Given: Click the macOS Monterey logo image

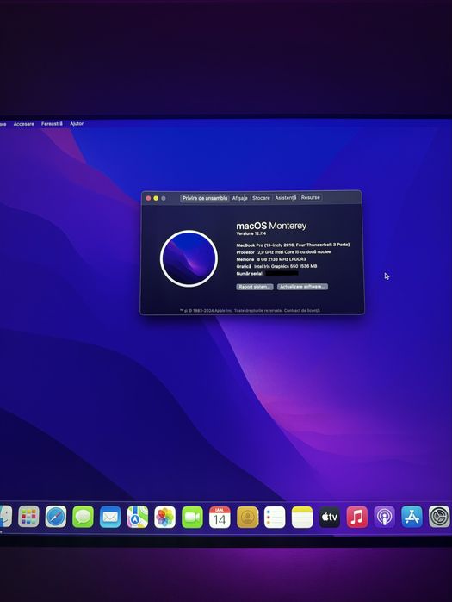Looking at the screenshot, I should point(189,258).
